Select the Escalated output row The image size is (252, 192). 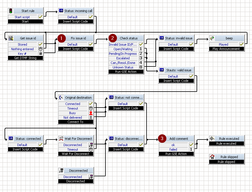pos(123,58)
